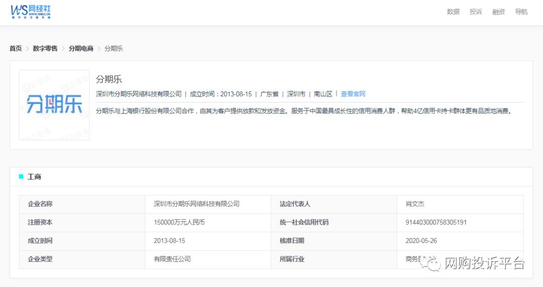The image size is (543, 287).
Task: Click 南山区 in the company info line
Action: click(x=323, y=94)
